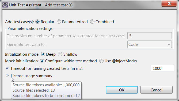
Task: Click the License usage summary label
Action: [x=32, y=76]
